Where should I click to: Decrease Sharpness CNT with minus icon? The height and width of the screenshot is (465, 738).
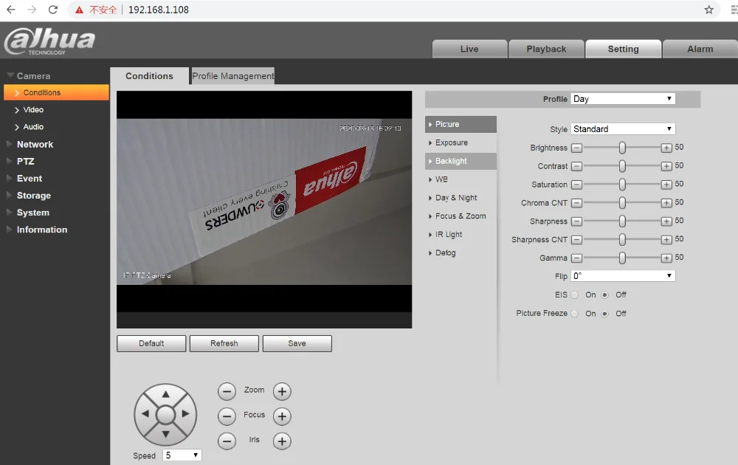(576, 240)
